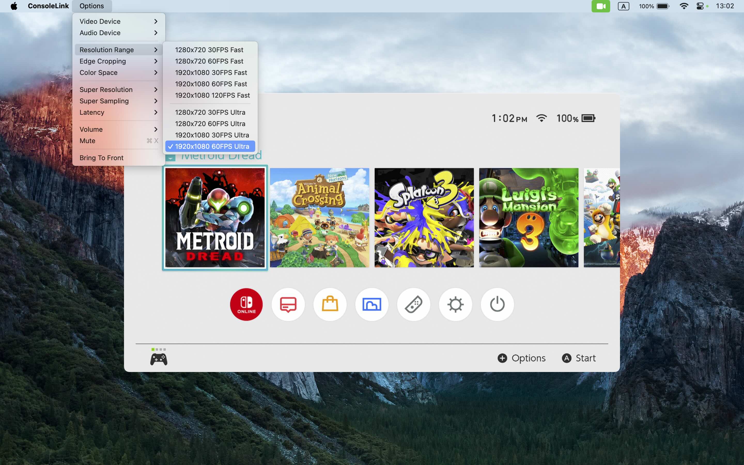Open the Nintendo eShop bag icon
Image resolution: width=744 pixels, height=465 pixels.
[330, 304]
